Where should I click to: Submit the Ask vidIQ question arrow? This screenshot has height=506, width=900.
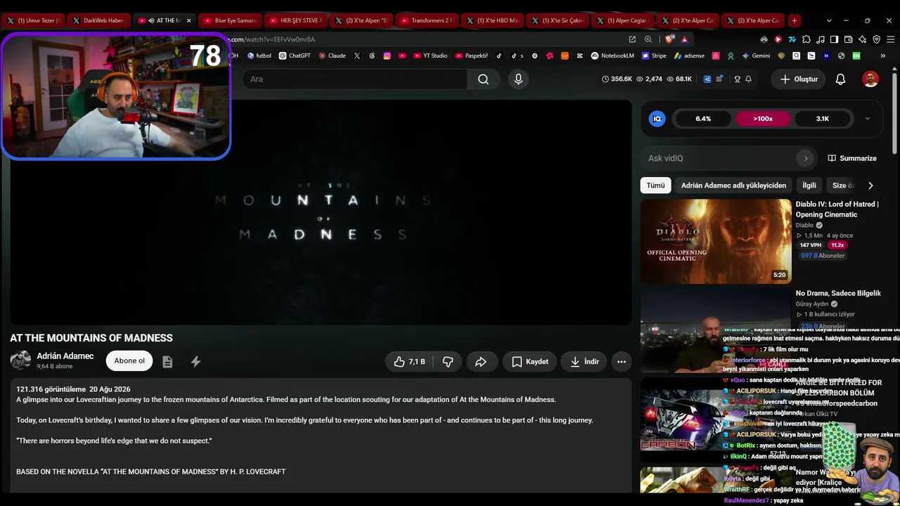pos(806,158)
